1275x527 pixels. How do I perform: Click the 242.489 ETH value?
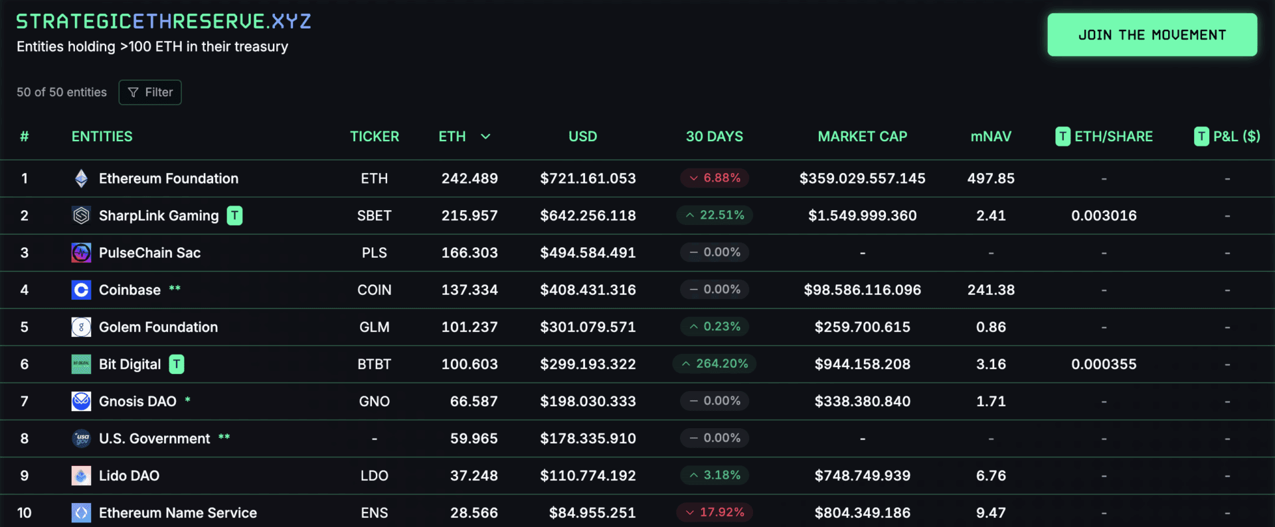point(469,178)
